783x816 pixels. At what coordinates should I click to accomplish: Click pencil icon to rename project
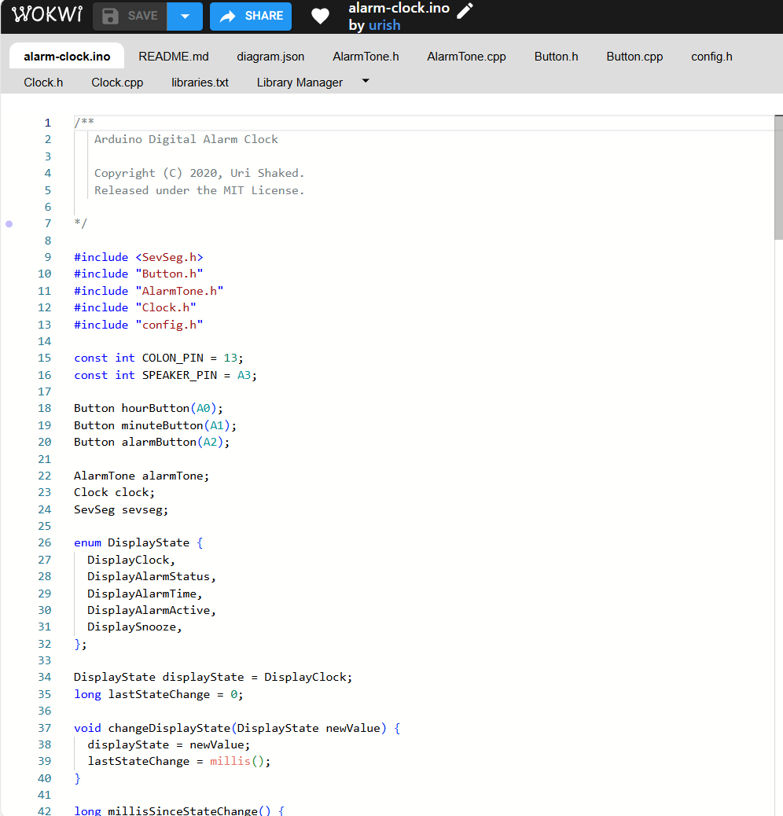[465, 10]
